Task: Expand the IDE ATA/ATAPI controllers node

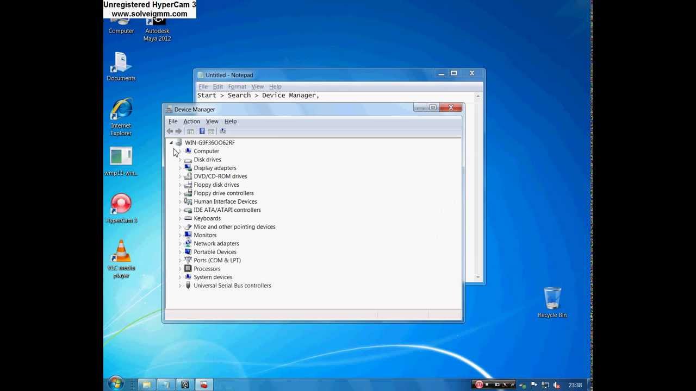Action: click(180, 210)
